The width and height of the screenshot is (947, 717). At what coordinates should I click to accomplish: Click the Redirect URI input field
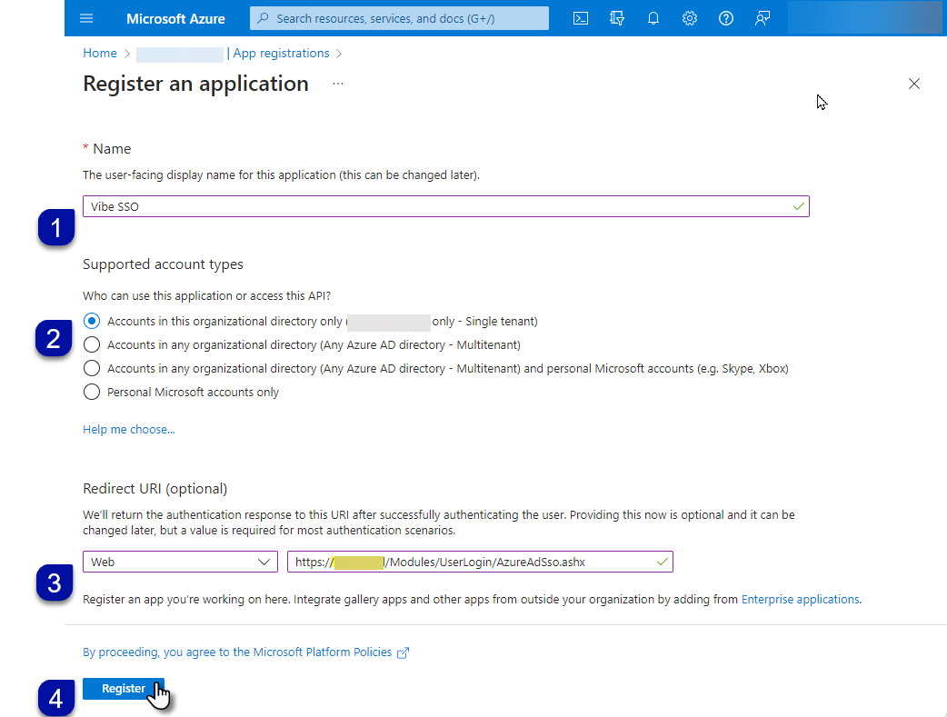click(x=480, y=562)
